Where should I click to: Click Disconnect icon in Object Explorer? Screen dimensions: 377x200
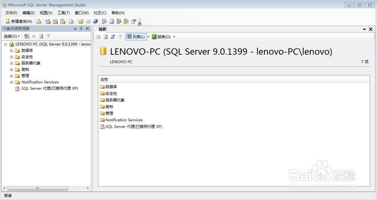point(27,36)
